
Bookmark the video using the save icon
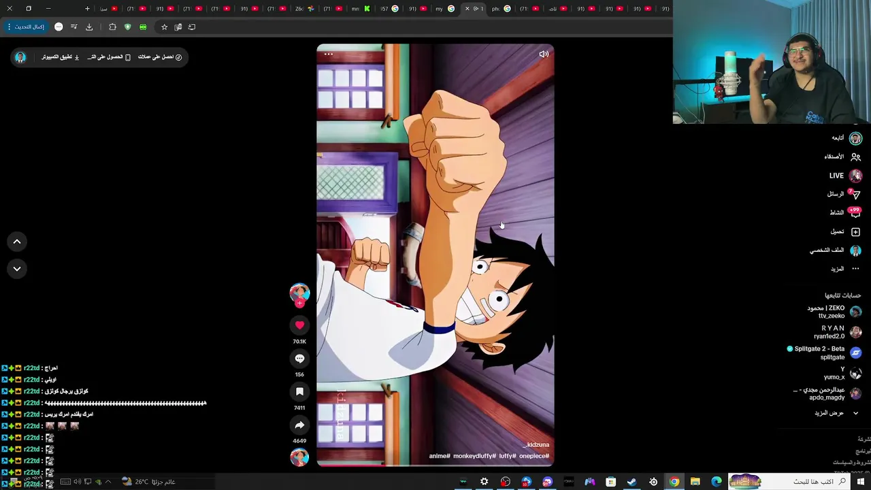299,391
